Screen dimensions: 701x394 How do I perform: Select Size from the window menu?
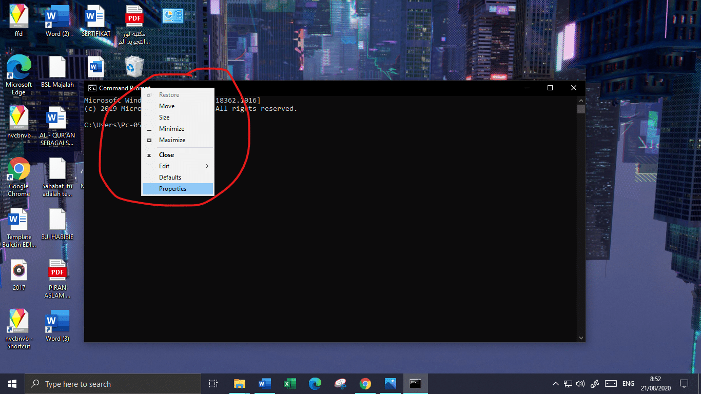(178, 117)
